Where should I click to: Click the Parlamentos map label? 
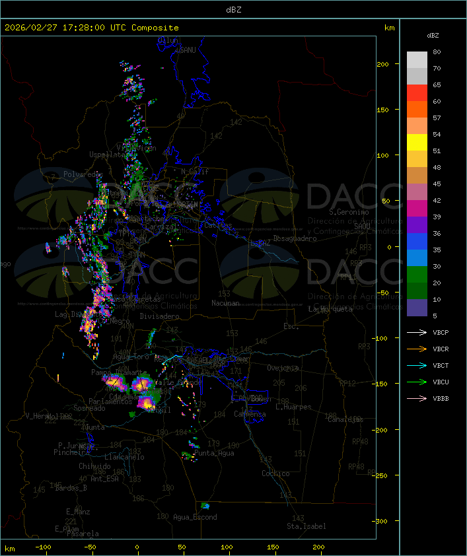point(110,401)
